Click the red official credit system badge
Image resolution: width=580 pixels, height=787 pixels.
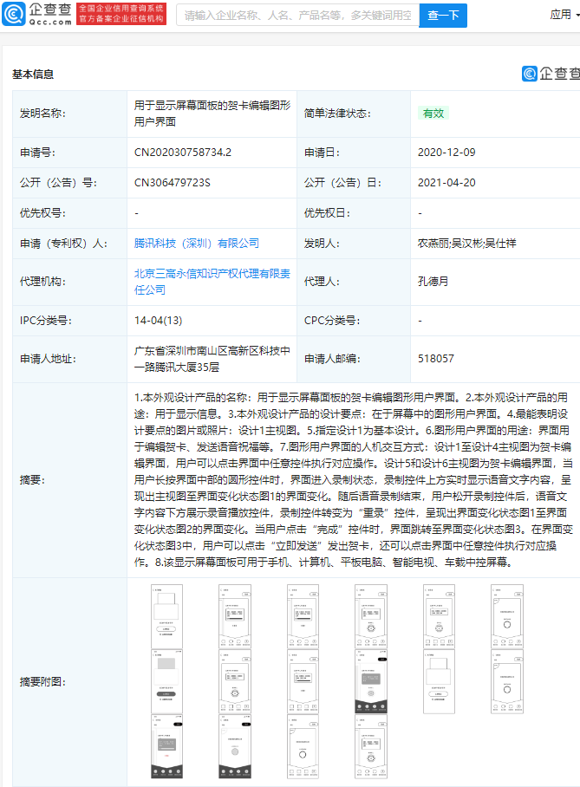pyautogui.click(x=121, y=14)
